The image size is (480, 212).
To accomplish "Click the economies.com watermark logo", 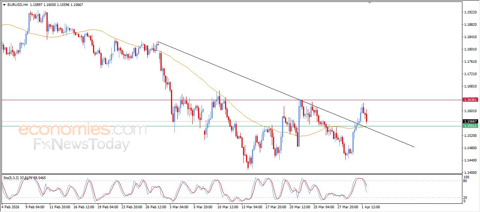I will (82, 130).
